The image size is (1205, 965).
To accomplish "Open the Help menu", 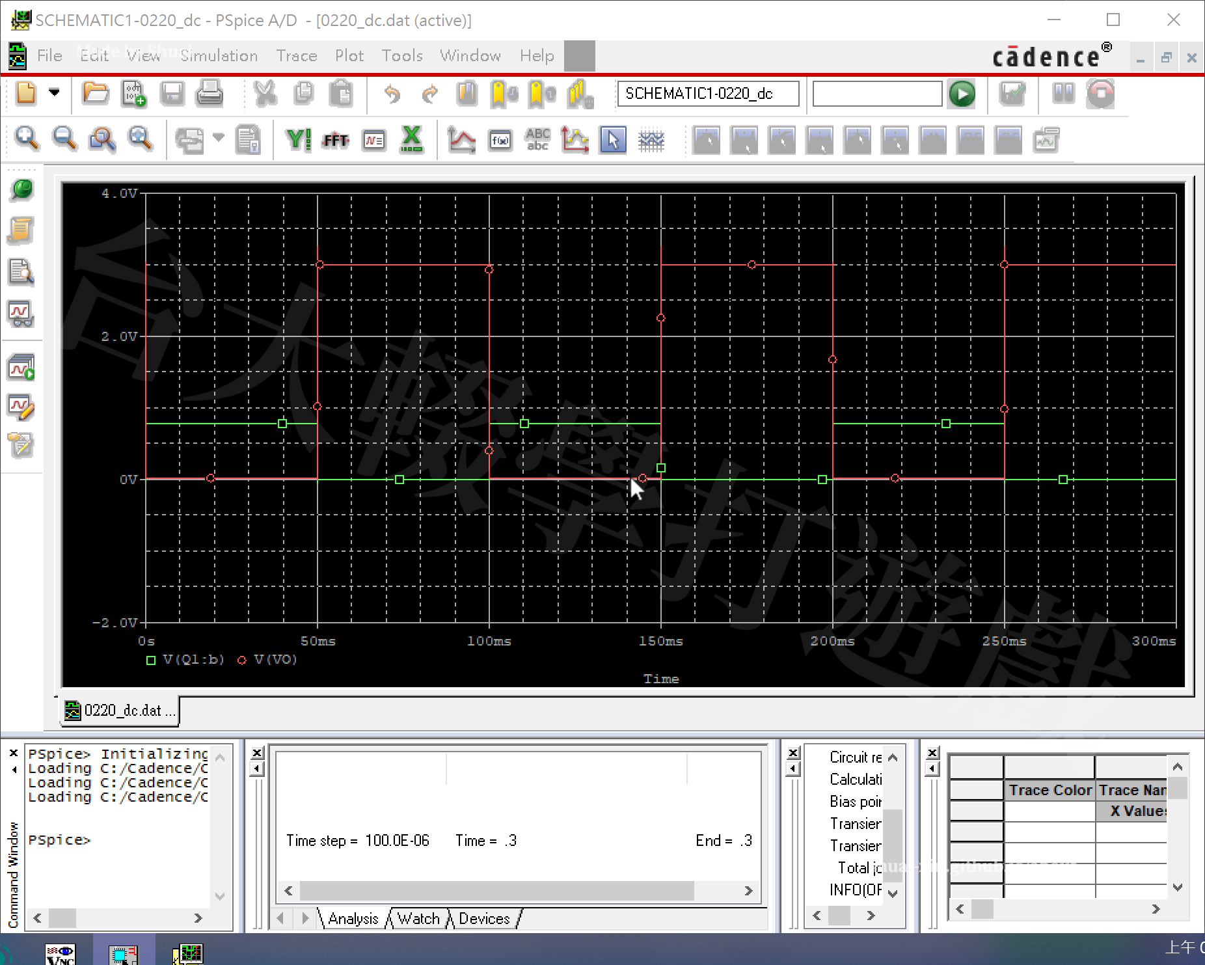I will click(537, 55).
